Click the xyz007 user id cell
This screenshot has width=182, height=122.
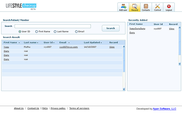(48, 47)
